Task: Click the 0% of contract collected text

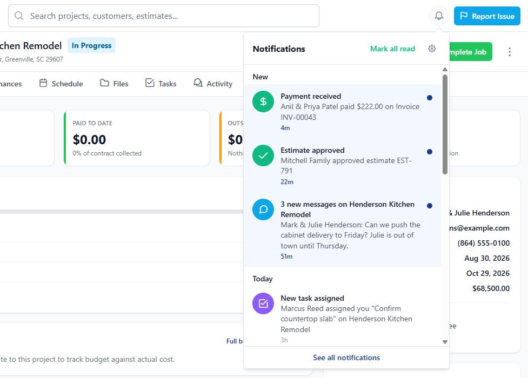Action: [x=107, y=153]
